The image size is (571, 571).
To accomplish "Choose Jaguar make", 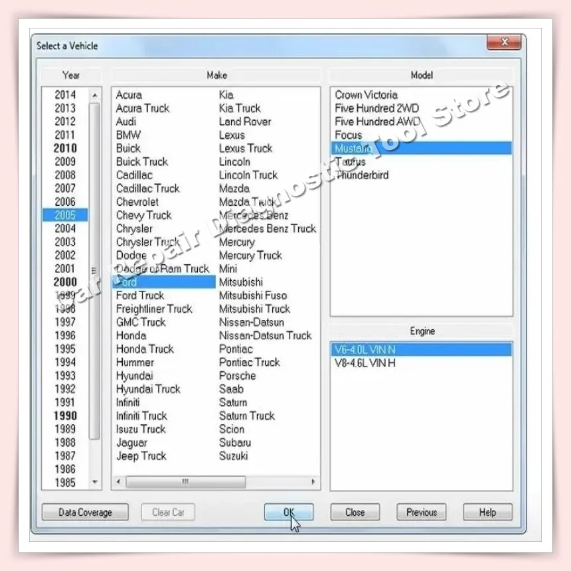I will click(131, 442).
